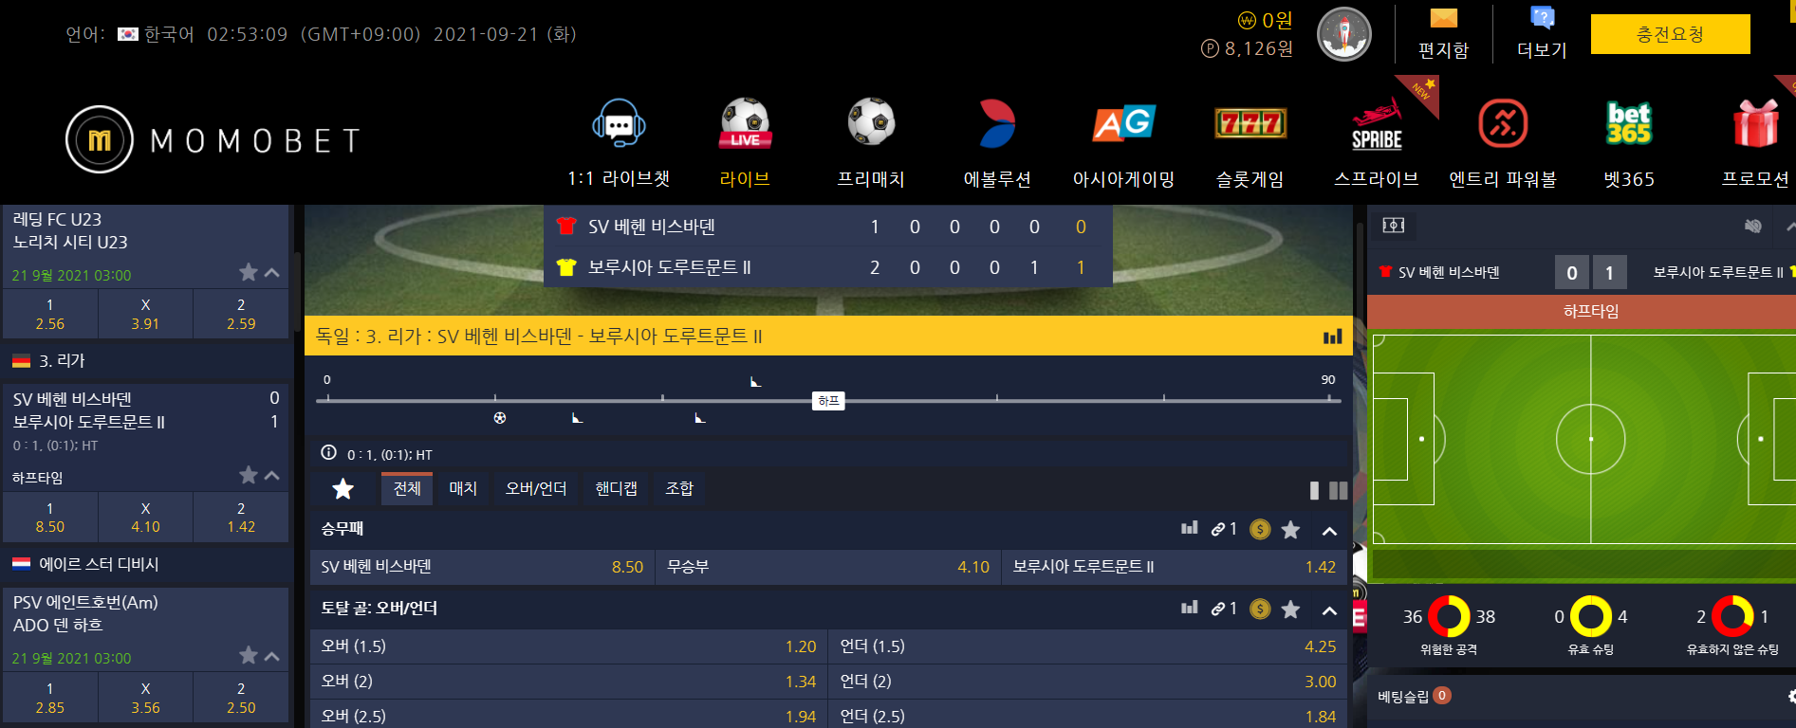The image size is (1796, 728).
Task: Mute sound in the match tracker
Action: [1752, 226]
